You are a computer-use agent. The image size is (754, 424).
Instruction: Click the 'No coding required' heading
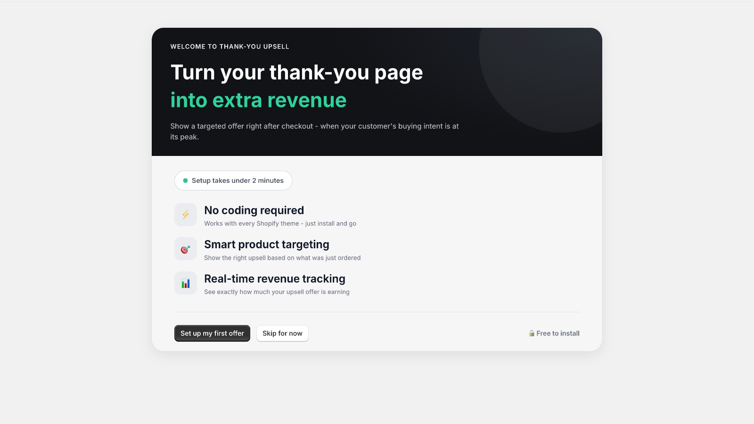[254, 210]
